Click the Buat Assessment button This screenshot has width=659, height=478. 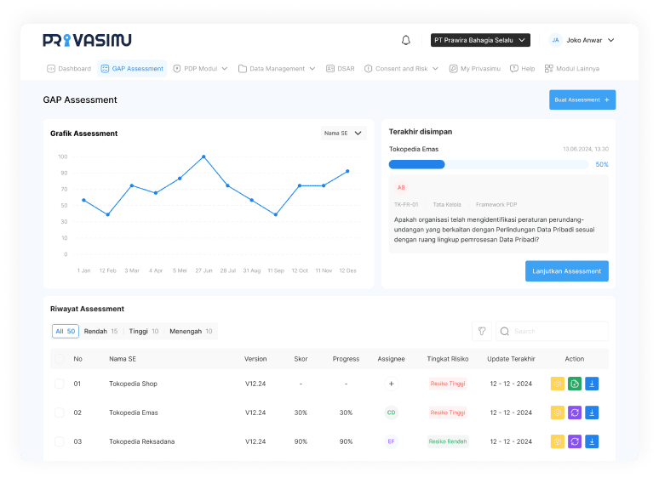[582, 100]
